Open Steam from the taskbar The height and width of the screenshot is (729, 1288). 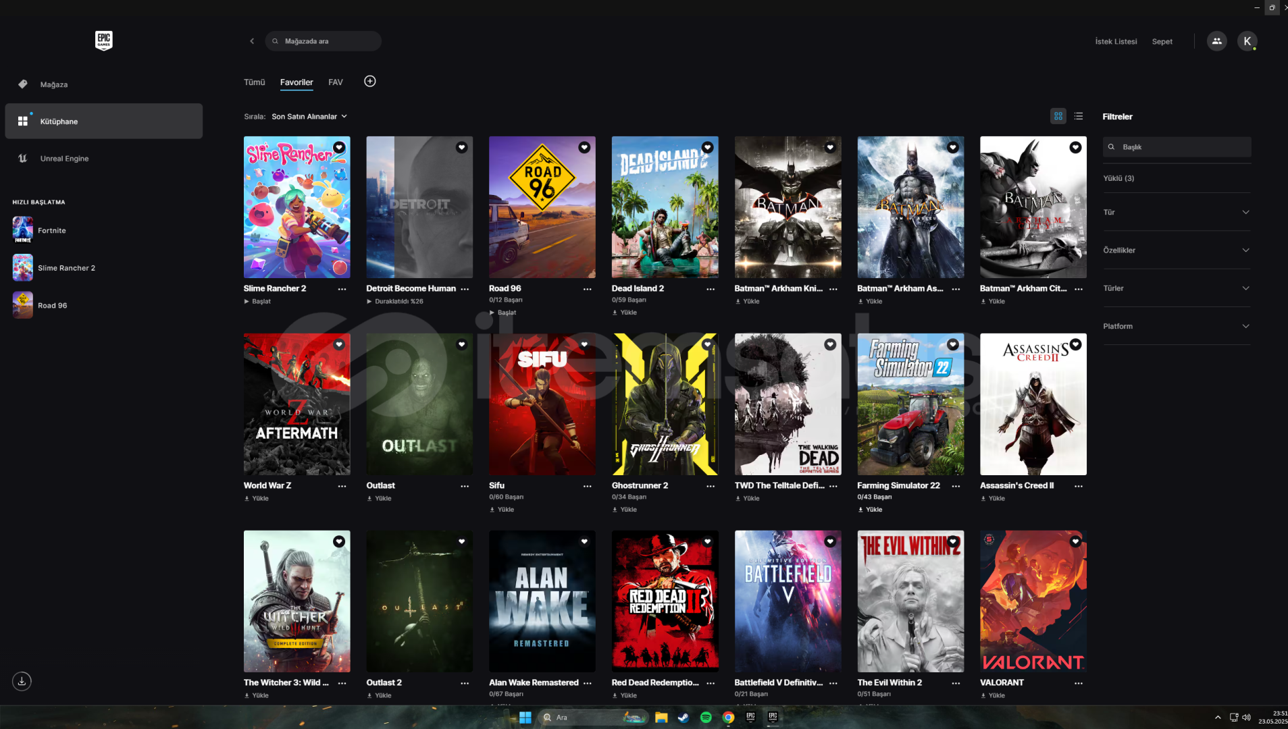684,718
